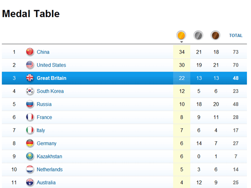Click the Great Britain flag icon
251x188 pixels.
pyautogui.click(x=30, y=78)
